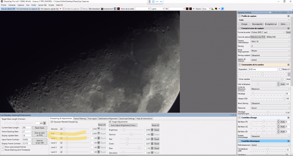Switch to the Frame Filtering tab

[x=80, y=119]
